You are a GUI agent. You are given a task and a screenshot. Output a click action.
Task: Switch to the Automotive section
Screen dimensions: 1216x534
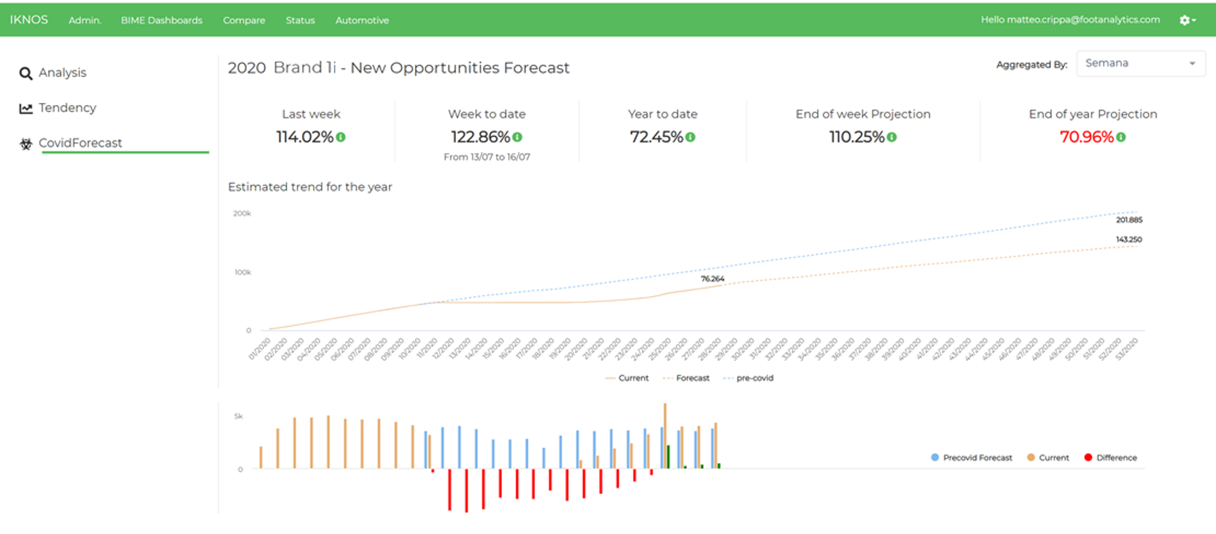[361, 20]
